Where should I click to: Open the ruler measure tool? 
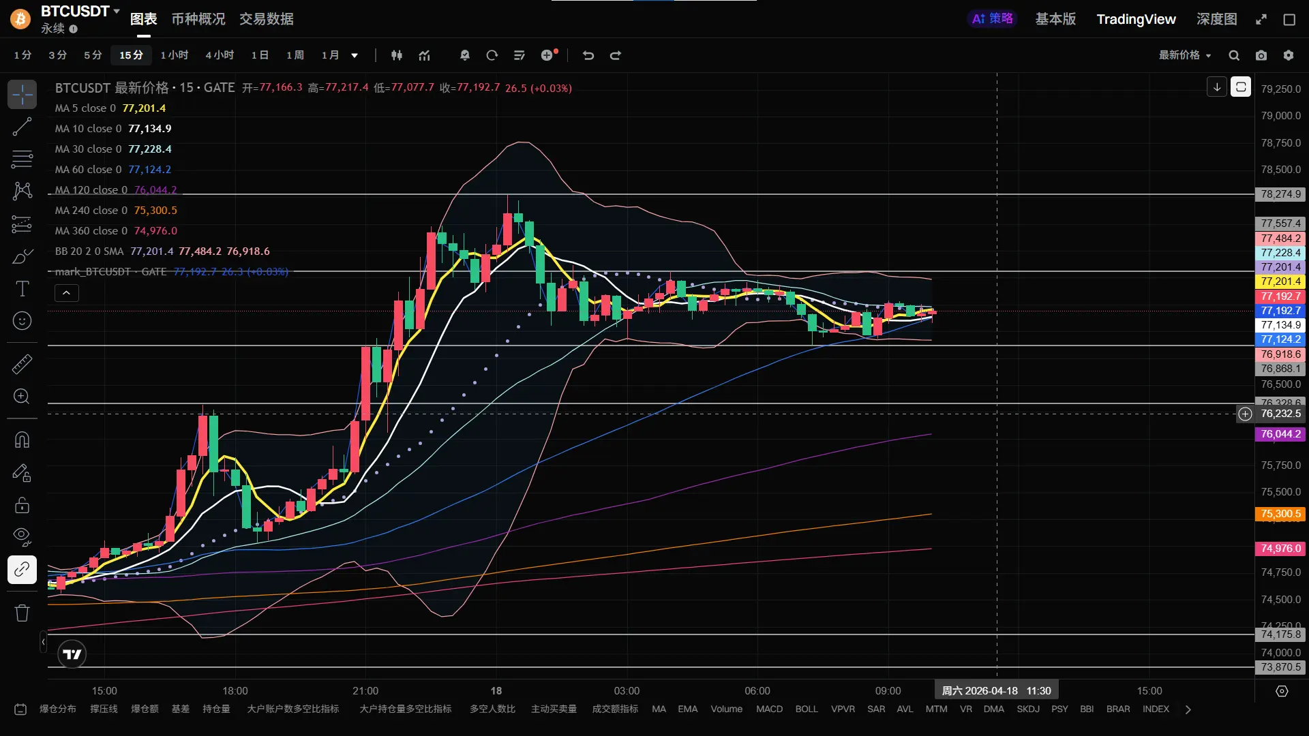tap(22, 365)
